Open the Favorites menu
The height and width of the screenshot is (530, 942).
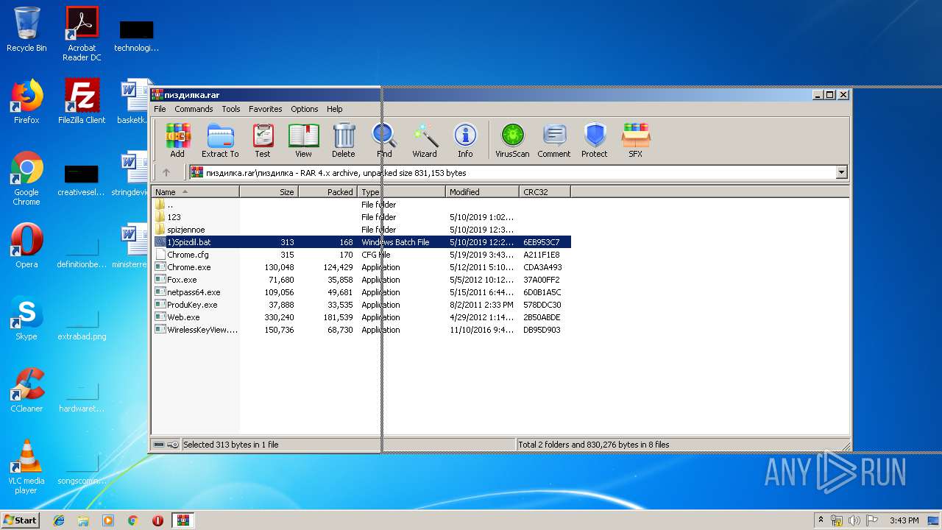click(x=265, y=109)
